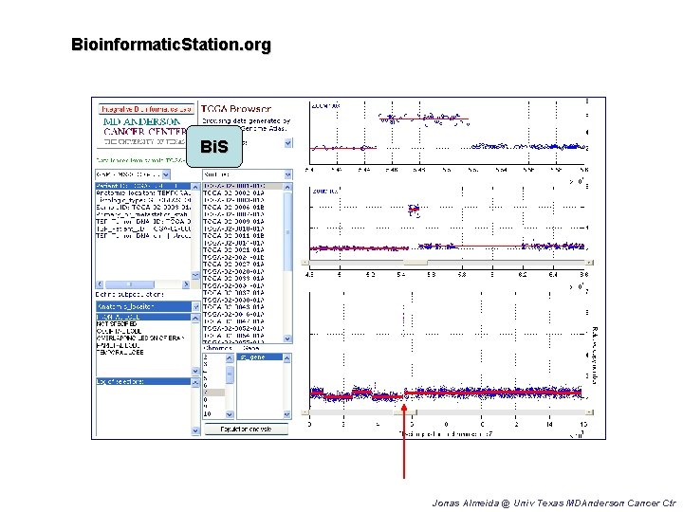Viewport: 683px width, 512px height.
Task: Click the middle plot's scroll-right arrow
Action: pyautogui.click(x=589, y=263)
